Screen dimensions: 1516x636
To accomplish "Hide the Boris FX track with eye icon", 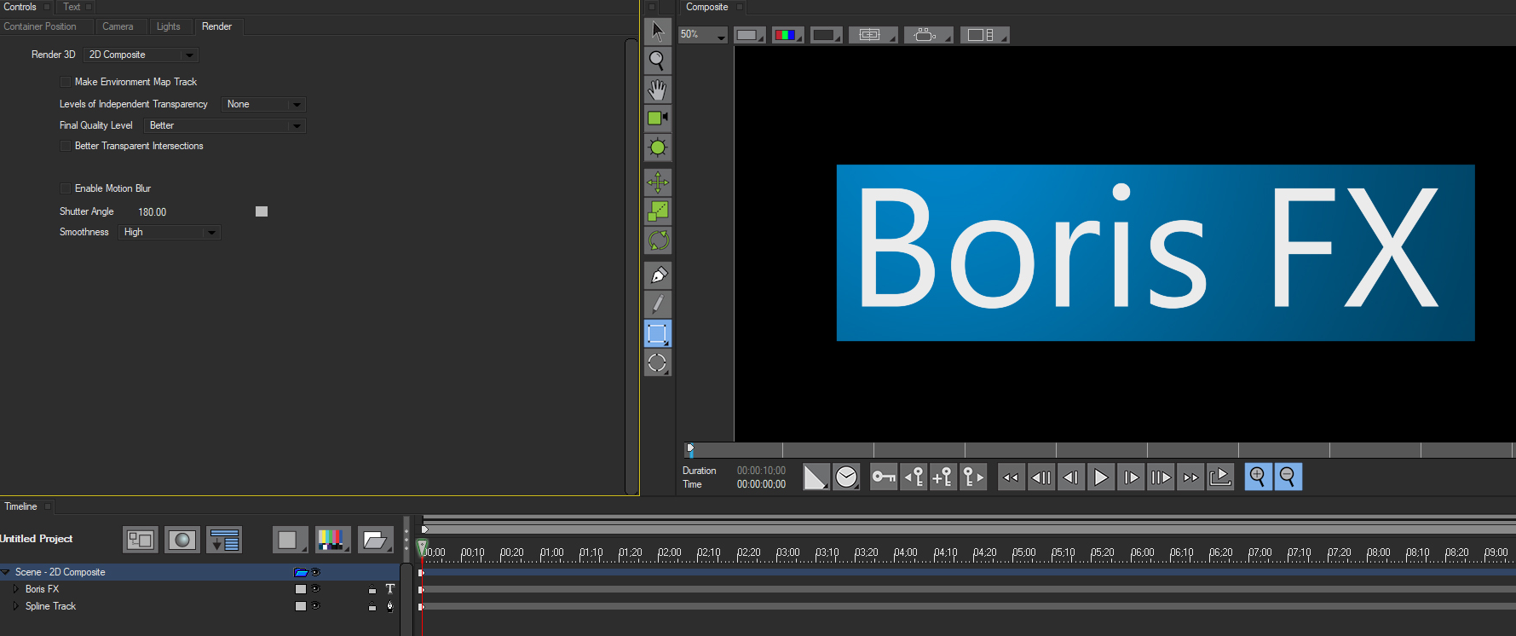I will 315,589.
